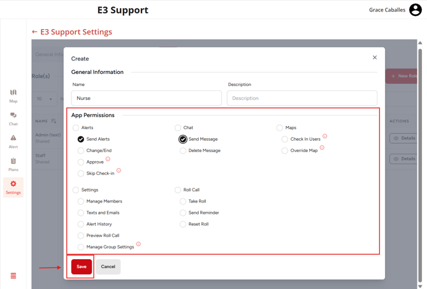
Task: Close the Create dialog with X
Action: (x=375, y=58)
